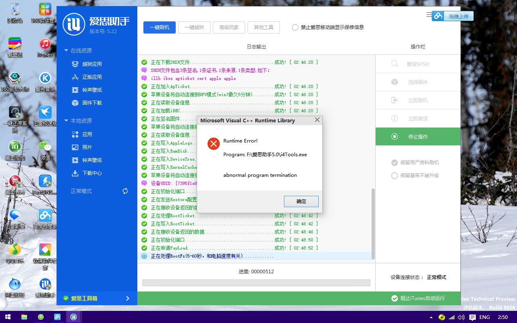517x323 pixels.
Task: Click the 正常模式 label in sidebar
Action: coord(81,191)
